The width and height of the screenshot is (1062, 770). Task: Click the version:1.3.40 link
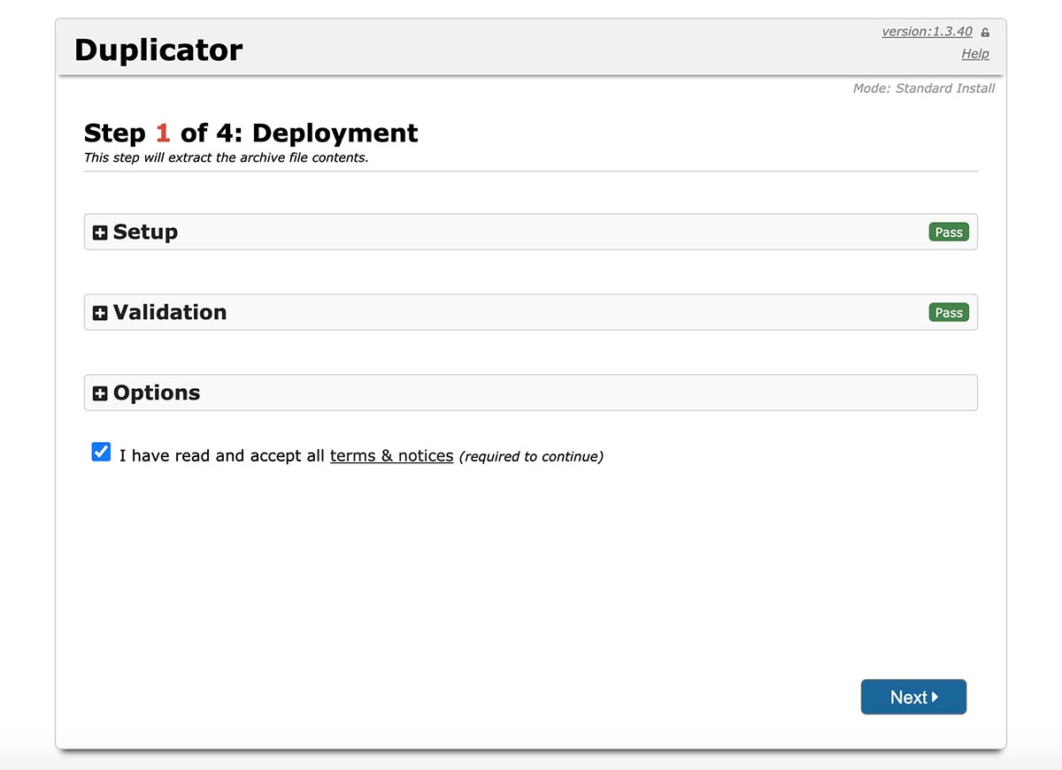pos(927,32)
